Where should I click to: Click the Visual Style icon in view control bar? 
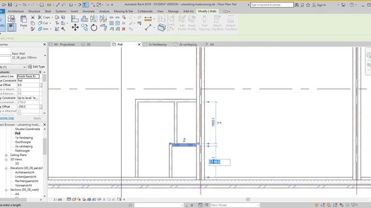(x=74, y=199)
